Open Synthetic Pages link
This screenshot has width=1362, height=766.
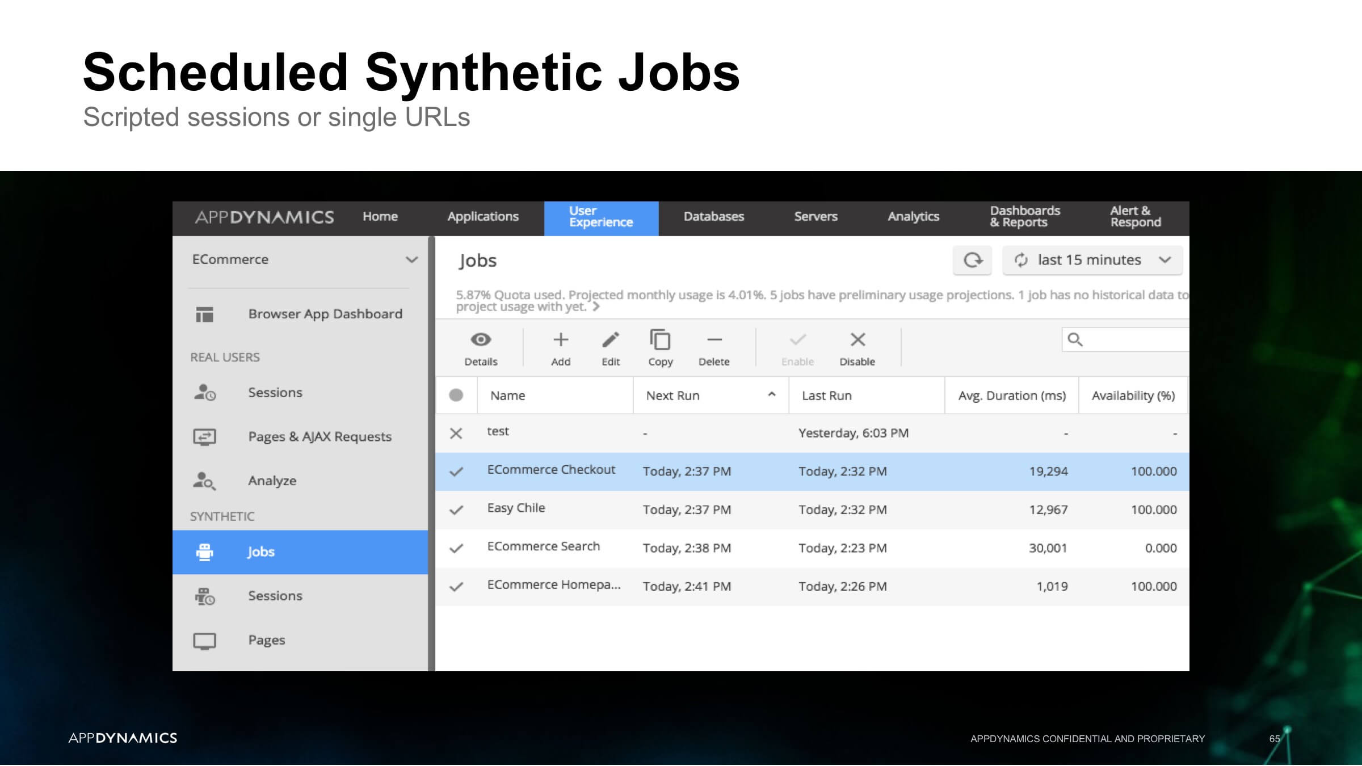(267, 640)
